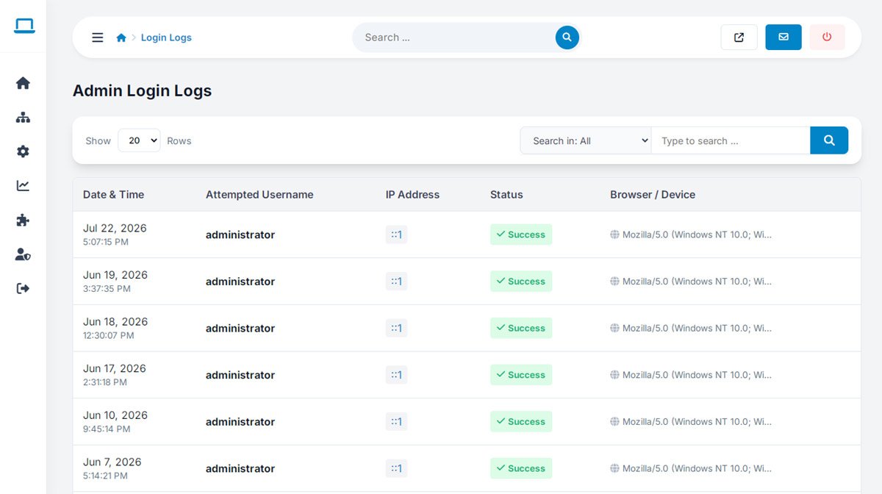Open the sitemap hierarchy icon in the sidebar

pyautogui.click(x=23, y=118)
